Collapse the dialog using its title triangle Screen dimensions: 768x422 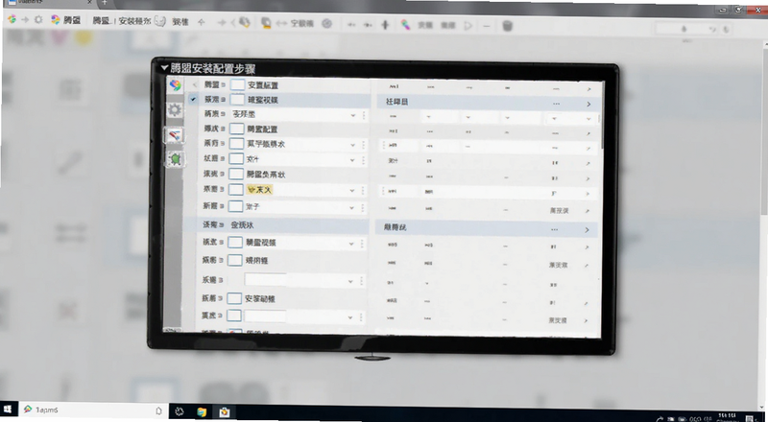click(164, 67)
